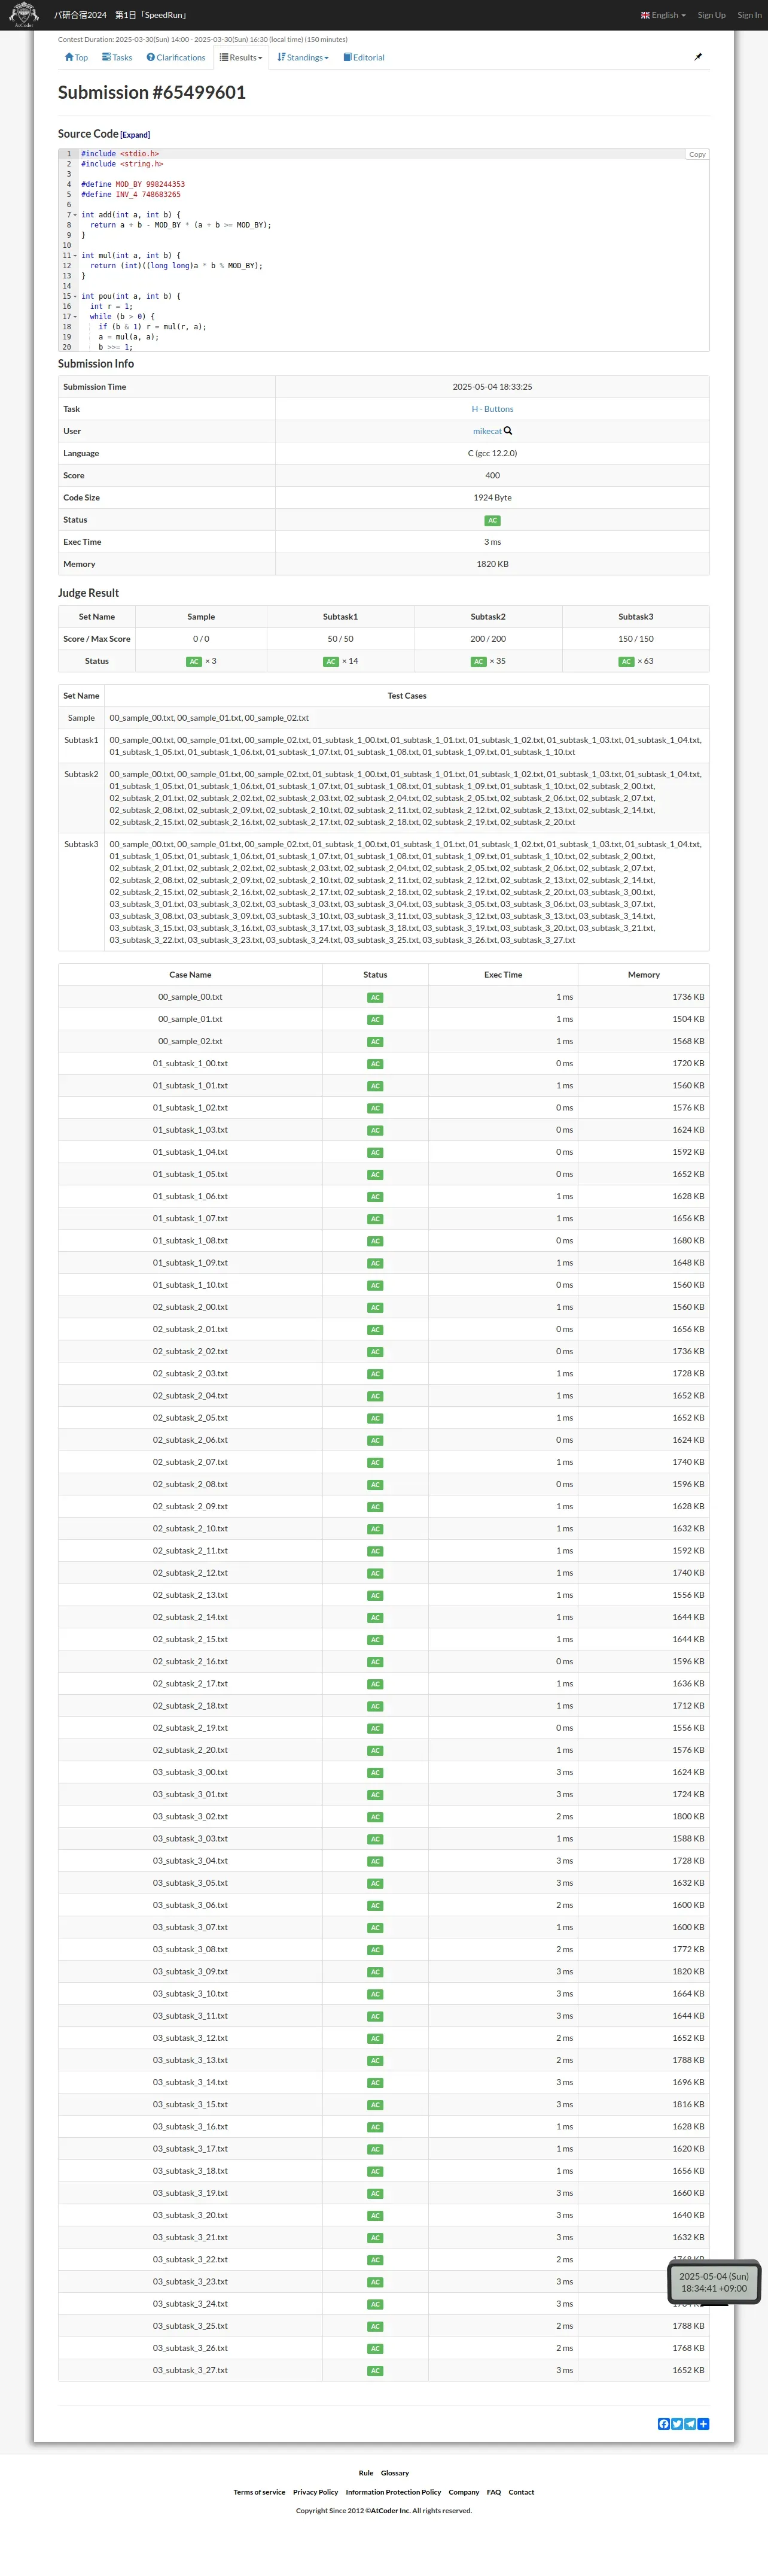
Task: Share the submission on Facebook
Action: (664, 2424)
